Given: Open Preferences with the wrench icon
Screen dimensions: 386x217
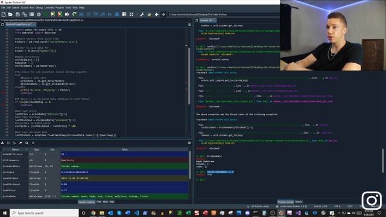Looking at the screenshot, I should point(142,14).
